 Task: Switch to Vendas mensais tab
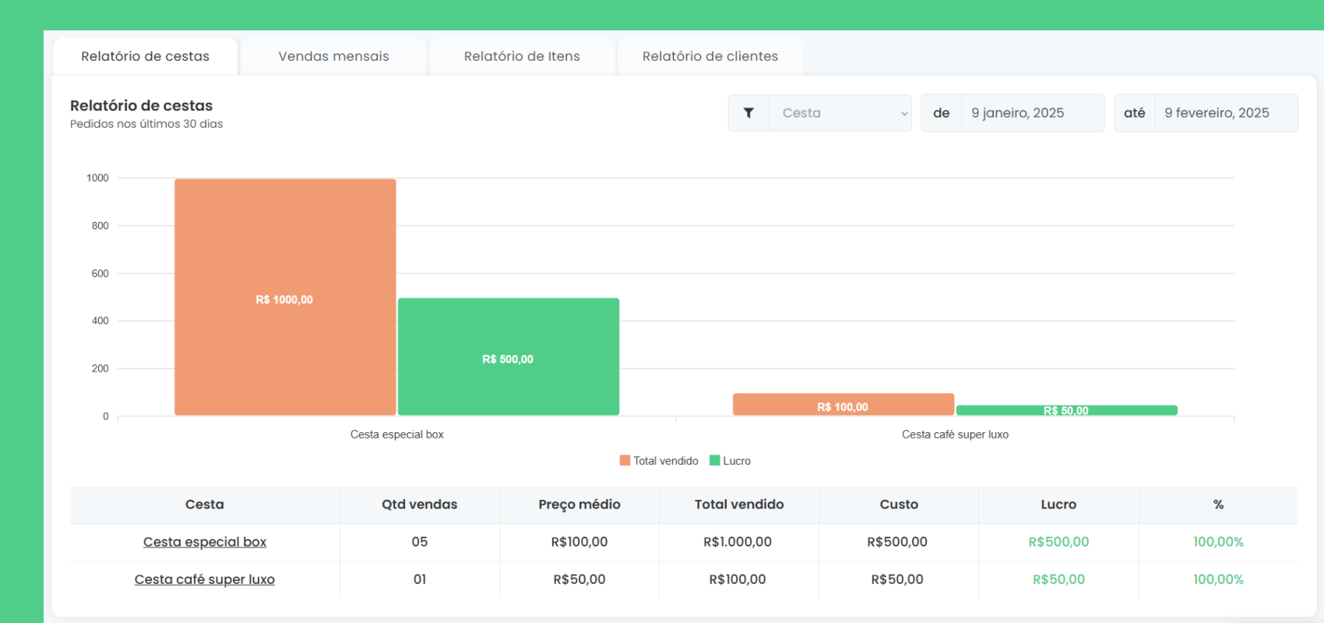[333, 56]
